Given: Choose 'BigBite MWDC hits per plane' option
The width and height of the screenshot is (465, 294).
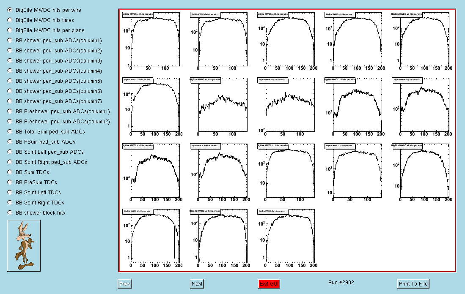Looking at the screenshot, I should [10, 30].
